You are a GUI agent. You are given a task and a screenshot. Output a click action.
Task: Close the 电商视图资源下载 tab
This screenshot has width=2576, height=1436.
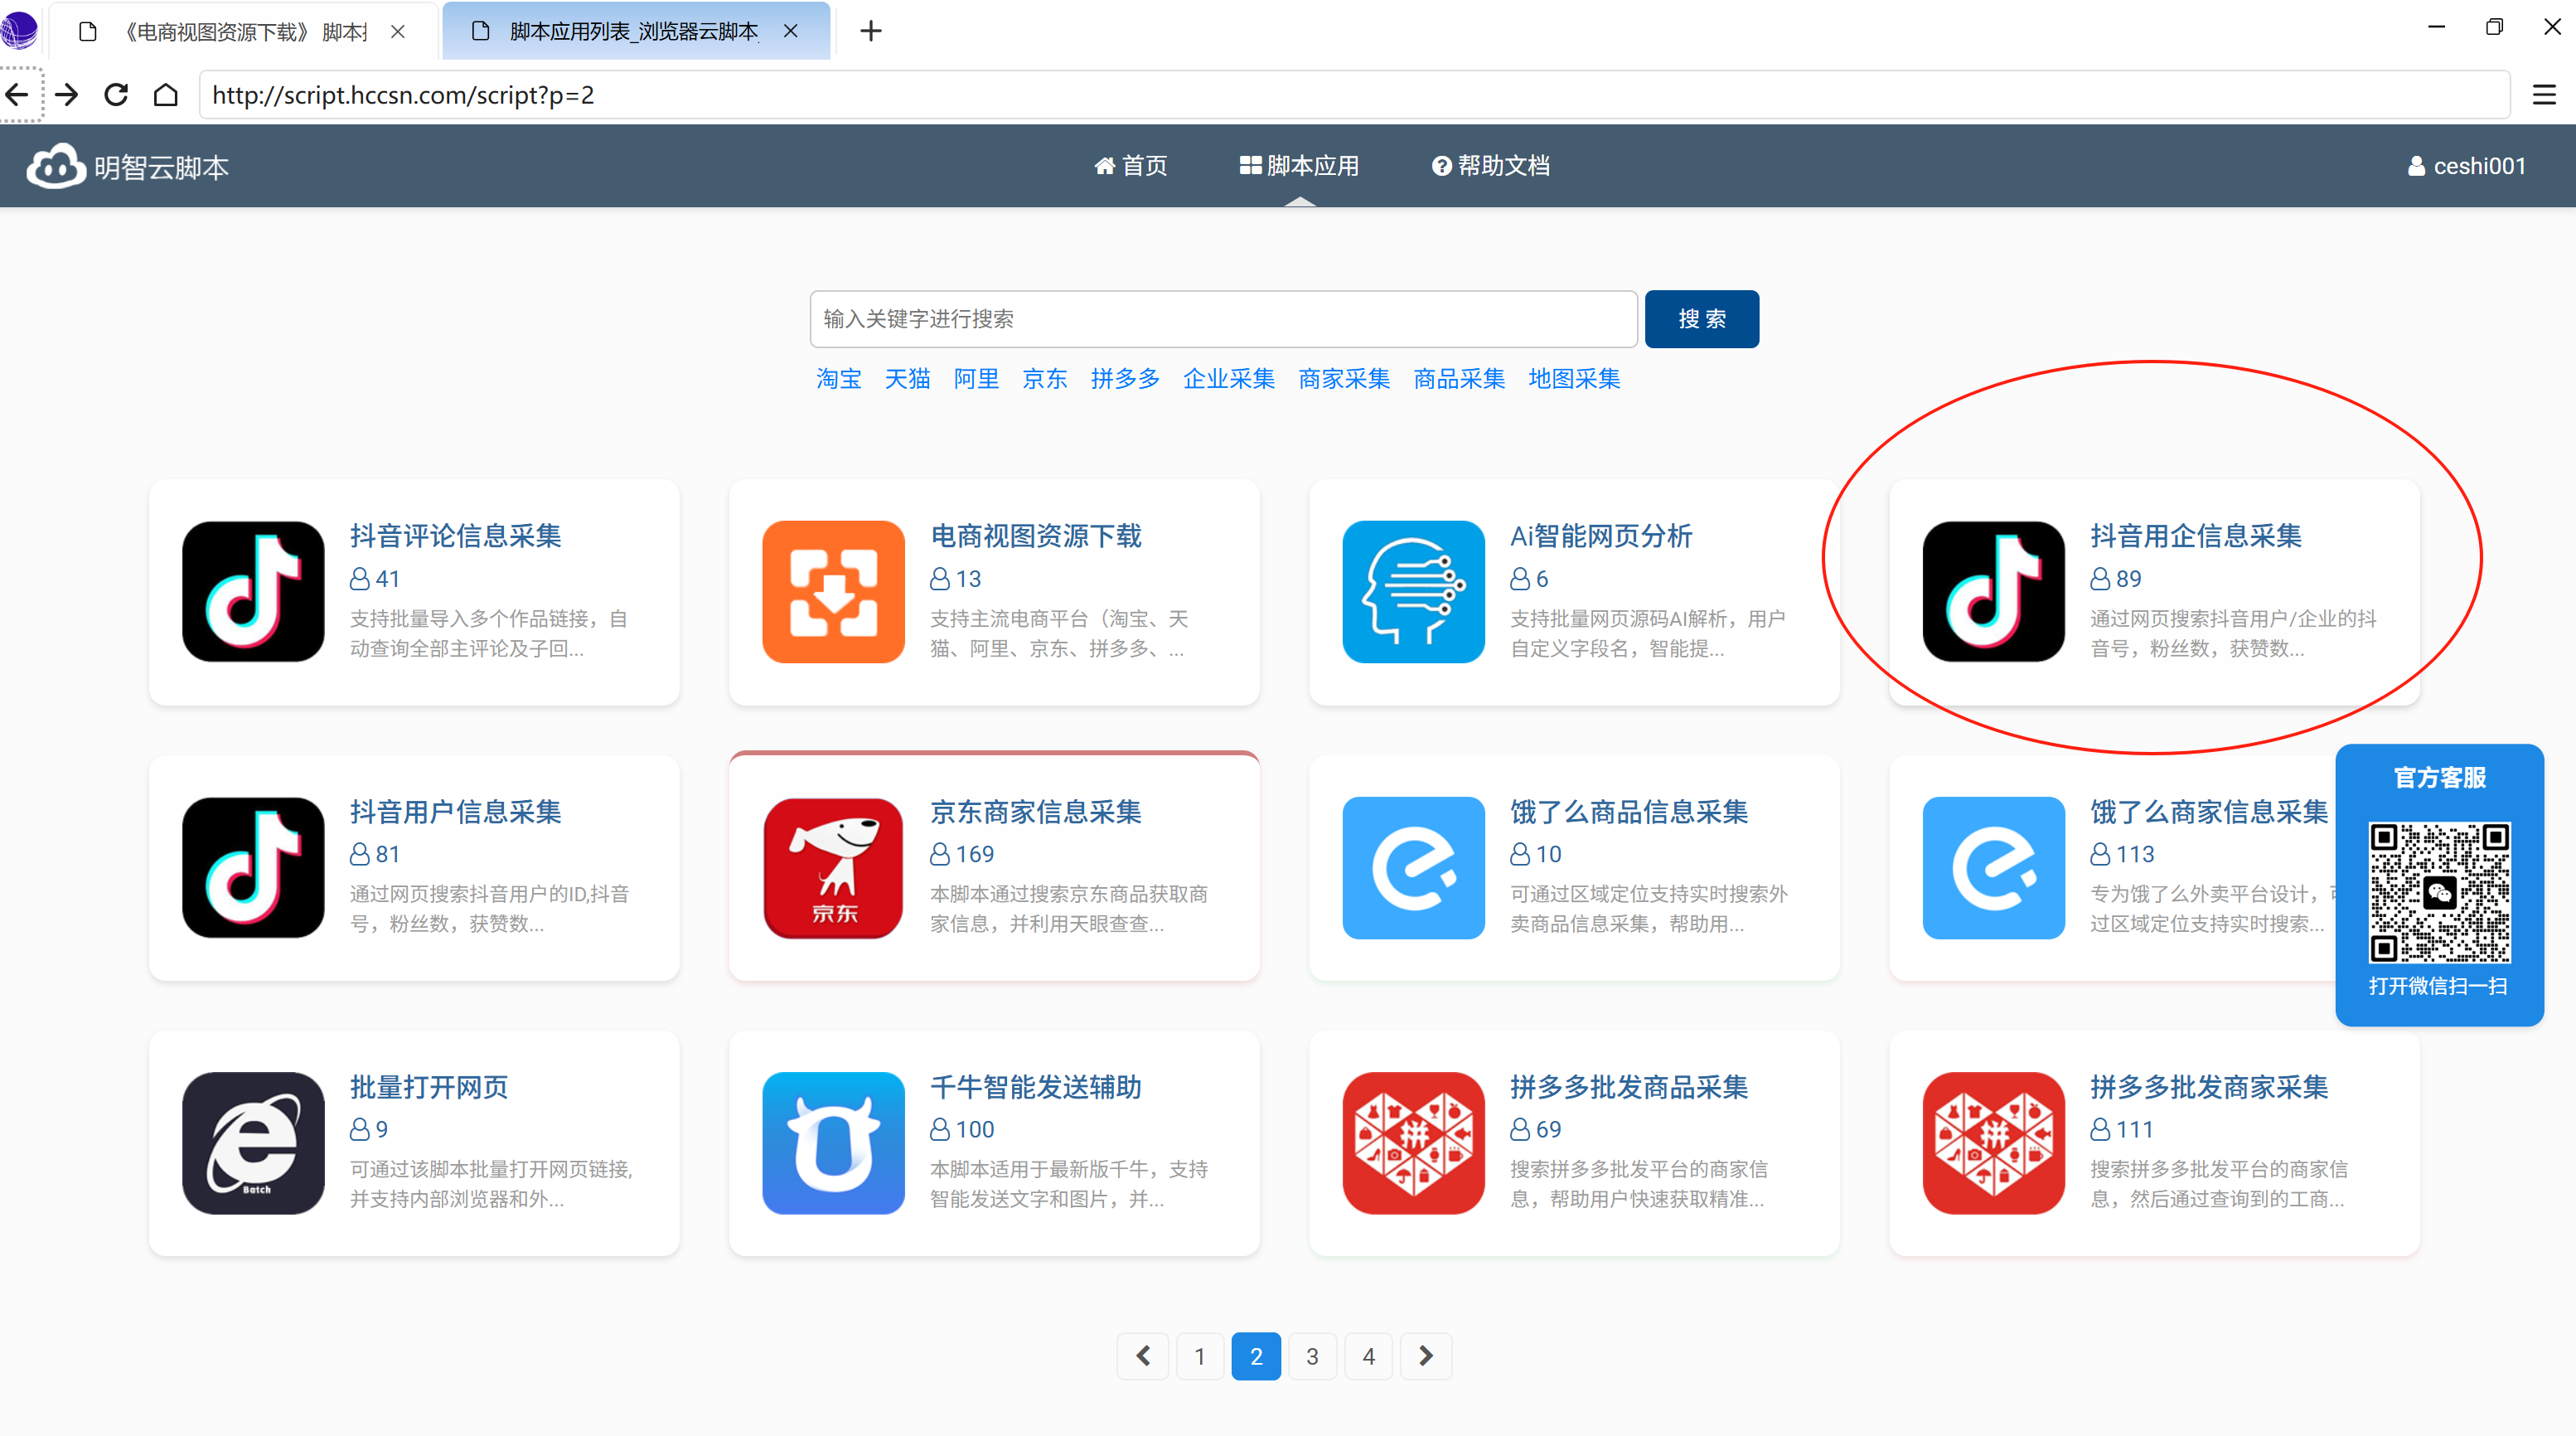(398, 31)
